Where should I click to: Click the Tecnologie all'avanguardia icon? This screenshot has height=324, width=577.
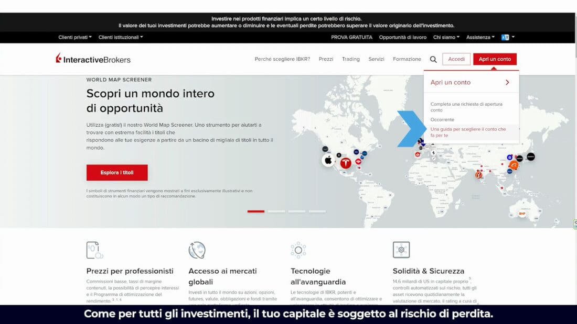click(x=298, y=250)
